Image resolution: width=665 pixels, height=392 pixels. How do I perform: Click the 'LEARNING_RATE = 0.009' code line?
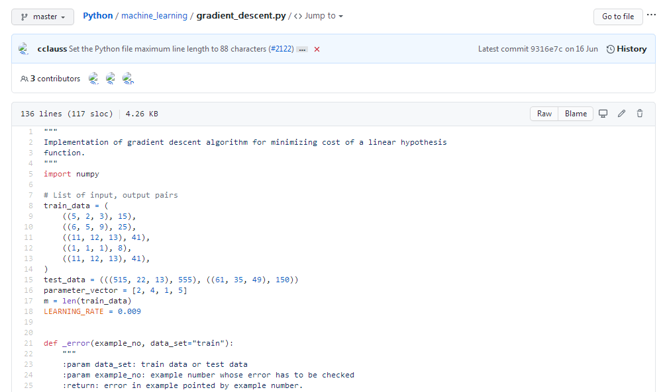pos(92,311)
